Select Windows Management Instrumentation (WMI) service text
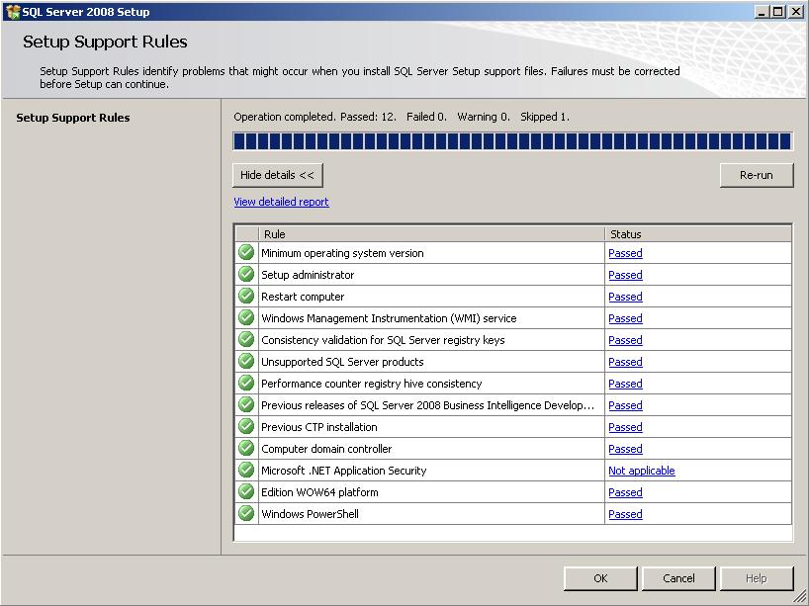The height and width of the screenshot is (606, 809). tap(389, 318)
